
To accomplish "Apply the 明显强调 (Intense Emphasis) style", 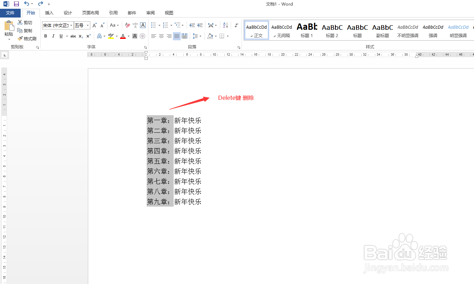I will coord(458,30).
